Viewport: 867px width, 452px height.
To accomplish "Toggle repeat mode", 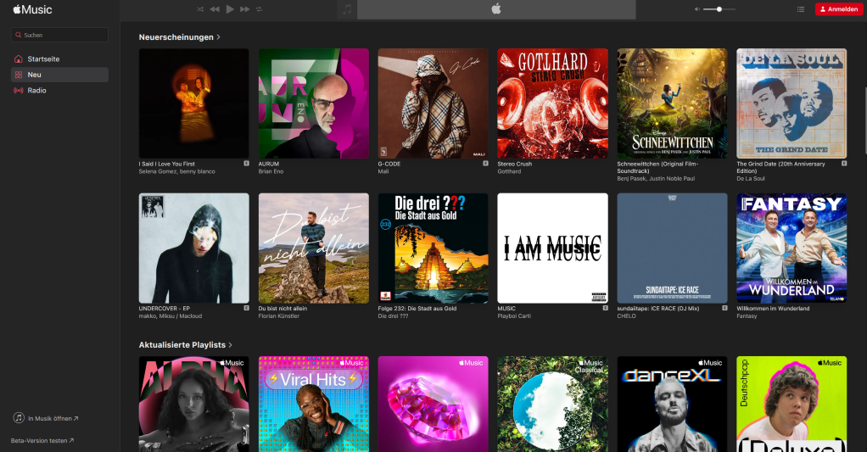I will 259,9.
